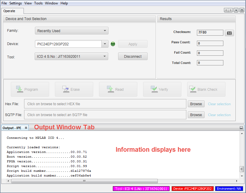Image resolution: width=246 pixels, height=193 pixels.
Task: Toggle the 32-bit checksum icon
Action: [x=229, y=33]
